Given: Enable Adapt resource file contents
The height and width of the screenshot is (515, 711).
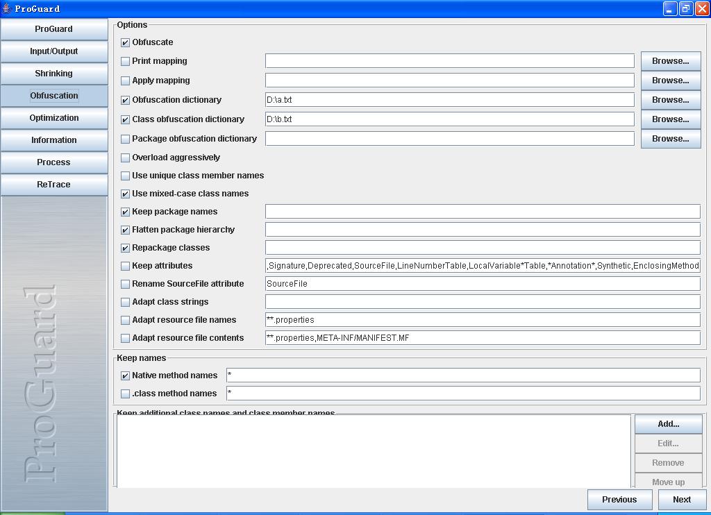Looking at the screenshot, I should (x=125, y=339).
